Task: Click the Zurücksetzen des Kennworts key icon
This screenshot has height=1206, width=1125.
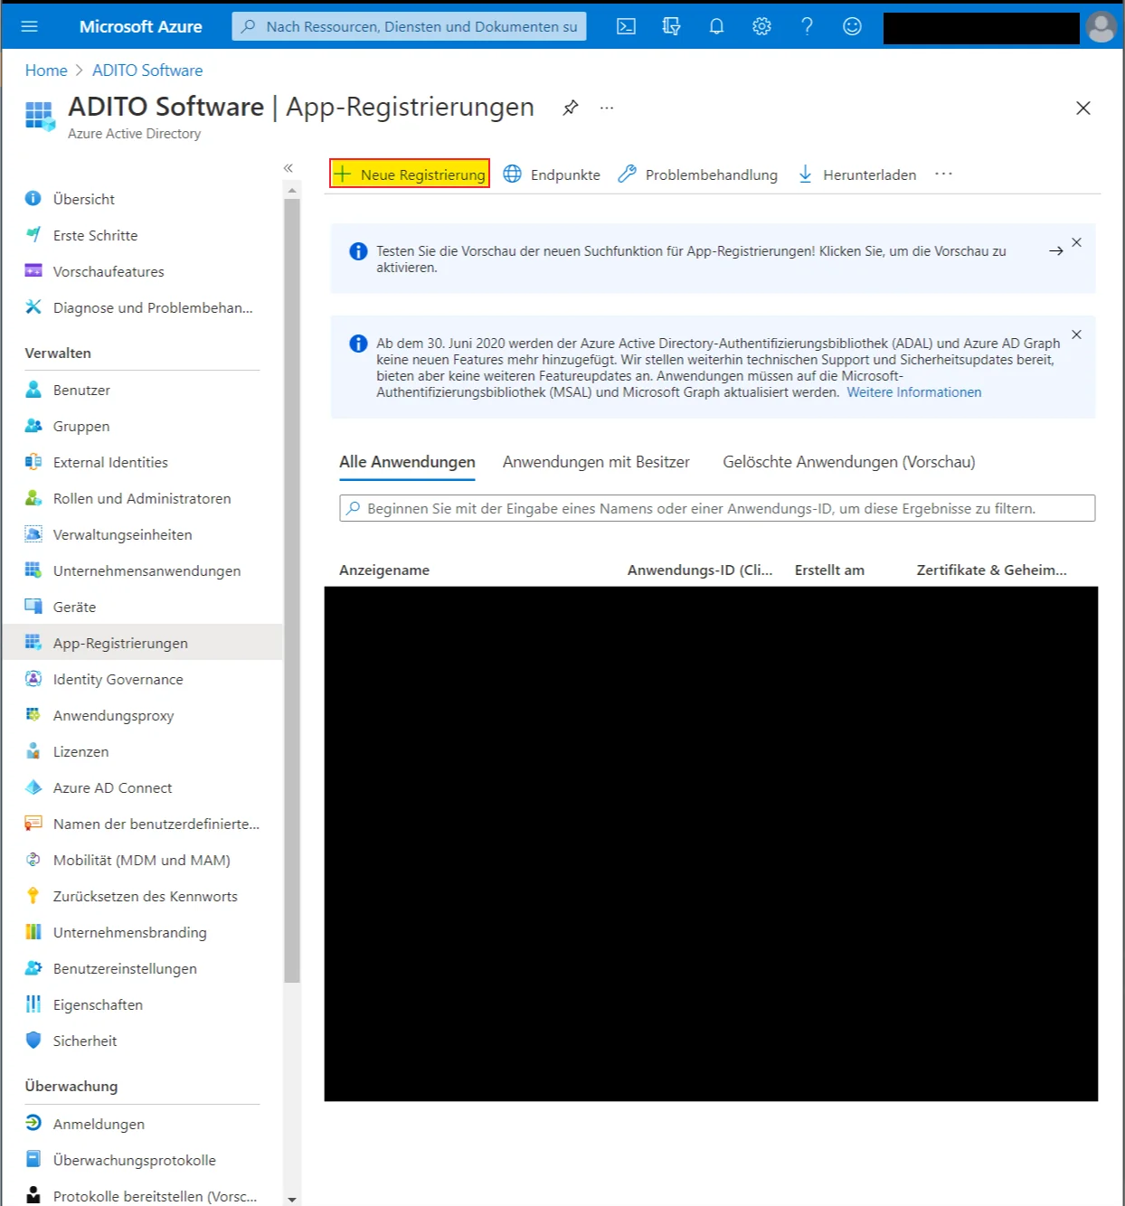Action: click(33, 896)
